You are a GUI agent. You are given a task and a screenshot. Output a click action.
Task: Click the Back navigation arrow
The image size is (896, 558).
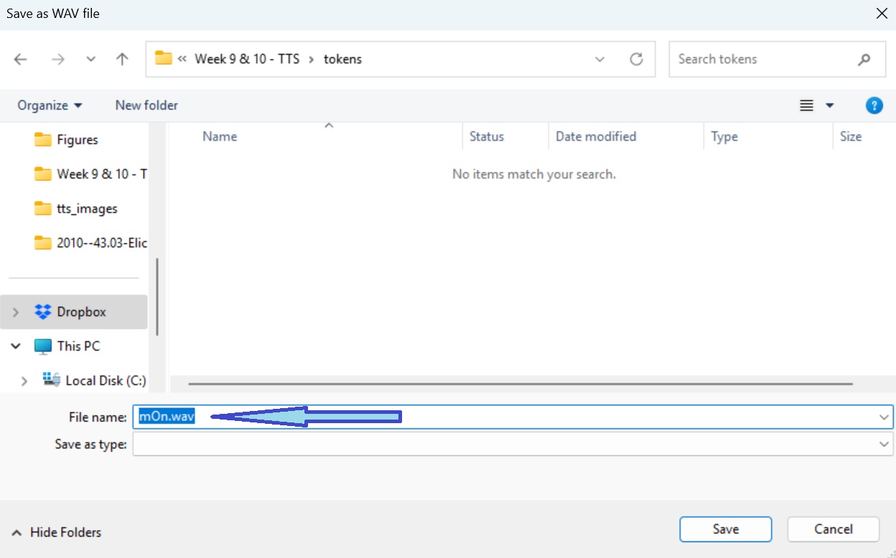(20, 60)
